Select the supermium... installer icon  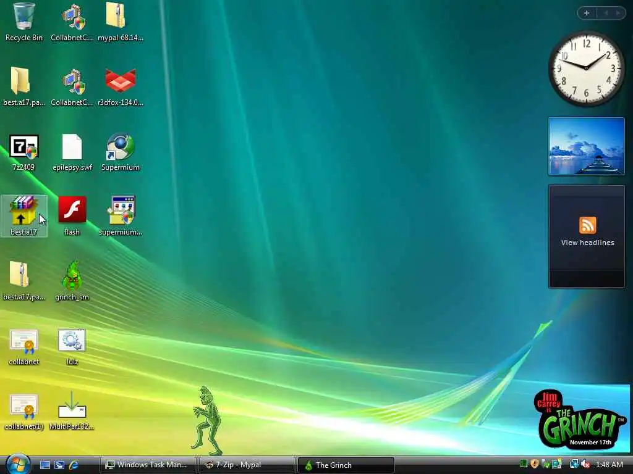point(121,216)
